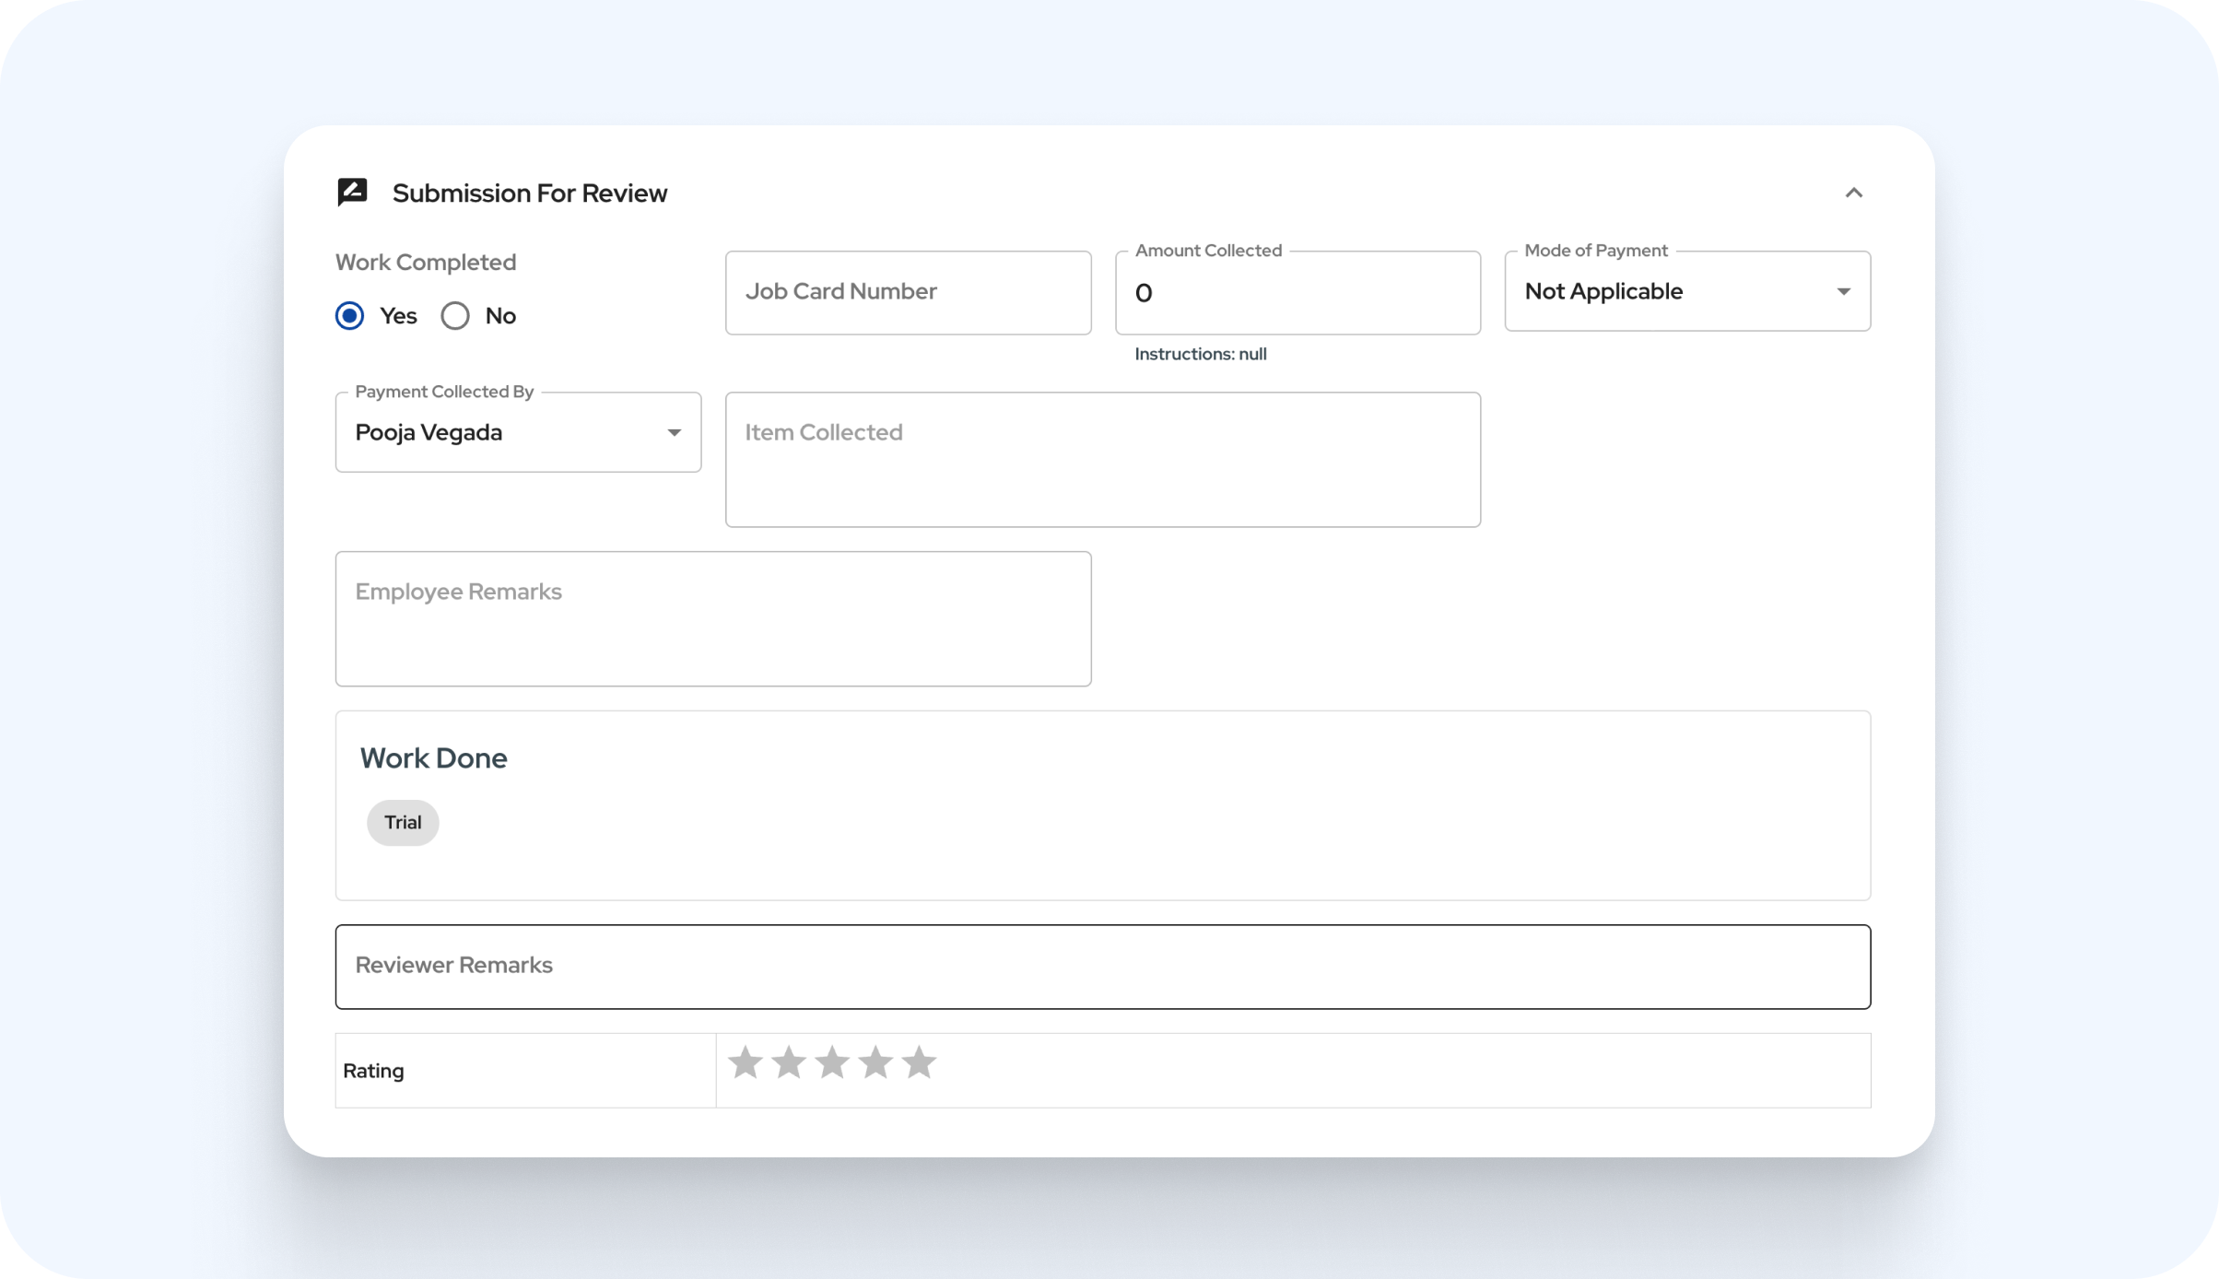Click the Submission For Review heading
Image resolution: width=2219 pixels, height=1279 pixels.
(x=529, y=193)
